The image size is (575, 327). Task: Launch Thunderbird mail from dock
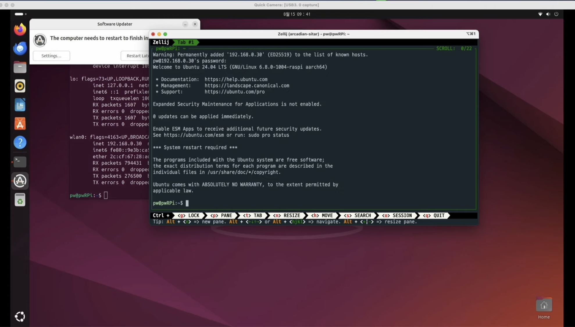coord(20,48)
